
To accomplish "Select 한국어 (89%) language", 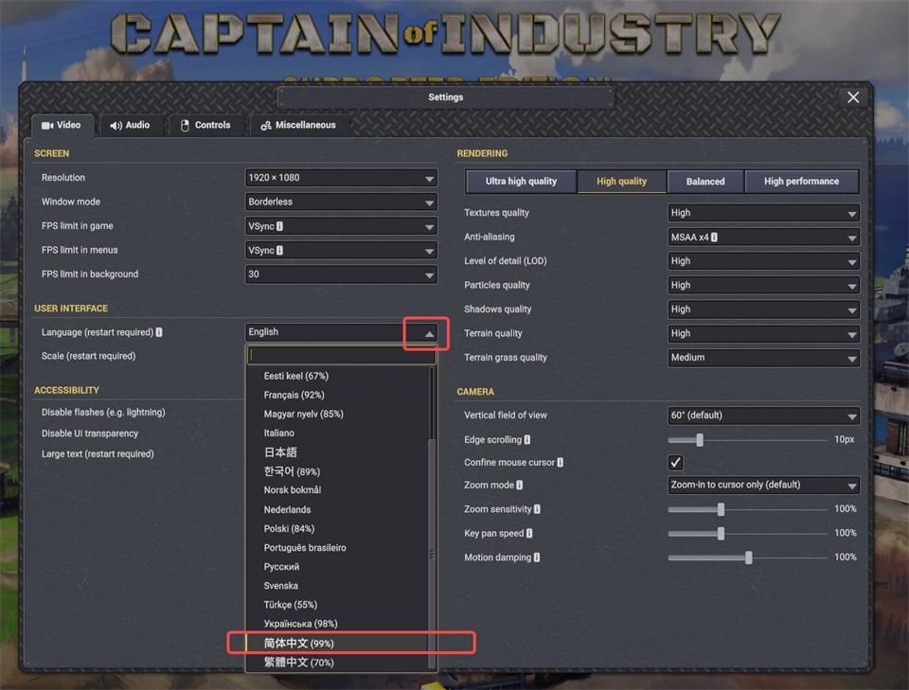I will 337,471.
